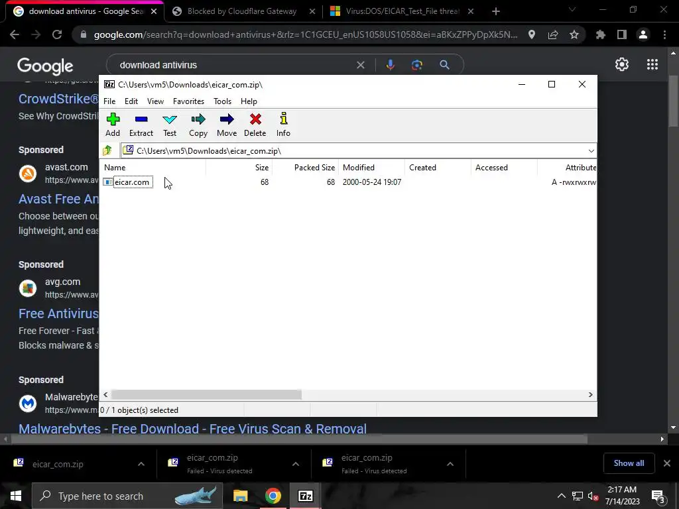Clear the Google search box text
This screenshot has height=509, width=679.
pos(360,65)
